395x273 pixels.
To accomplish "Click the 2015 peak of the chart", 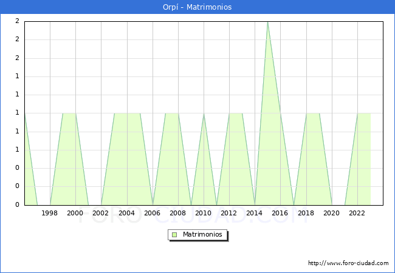I will coord(267,22).
